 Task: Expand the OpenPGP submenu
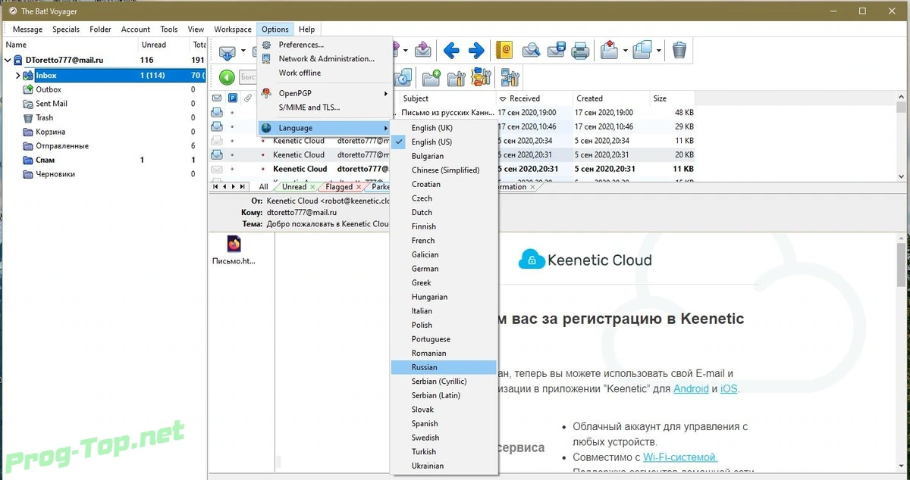[x=325, y=93]
